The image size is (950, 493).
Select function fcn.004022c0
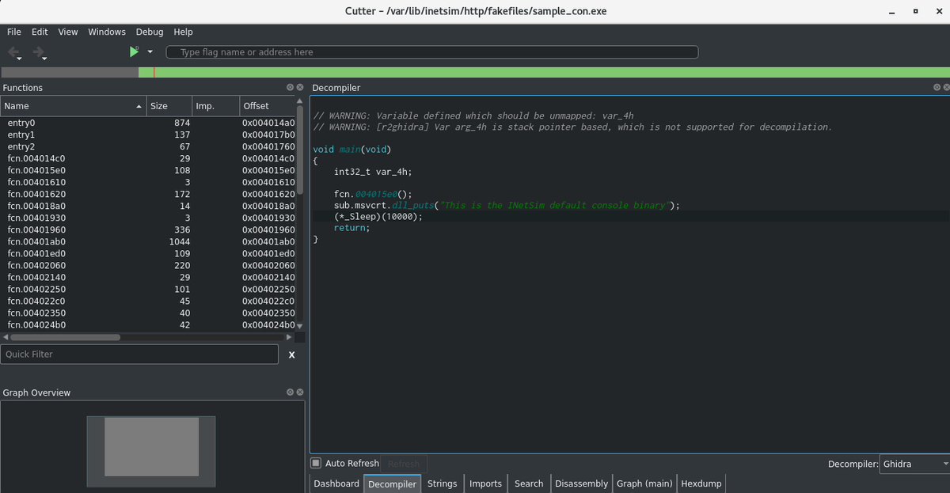[x=147, y=301]
